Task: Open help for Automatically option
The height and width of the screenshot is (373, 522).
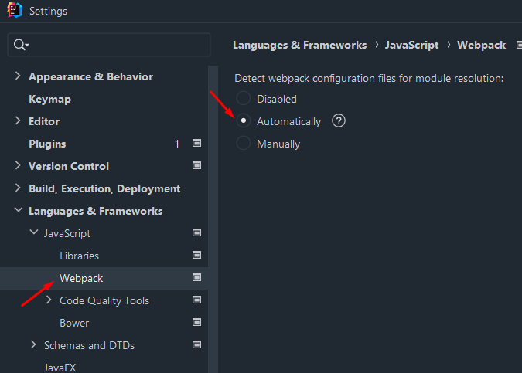Action: point(339,121)
